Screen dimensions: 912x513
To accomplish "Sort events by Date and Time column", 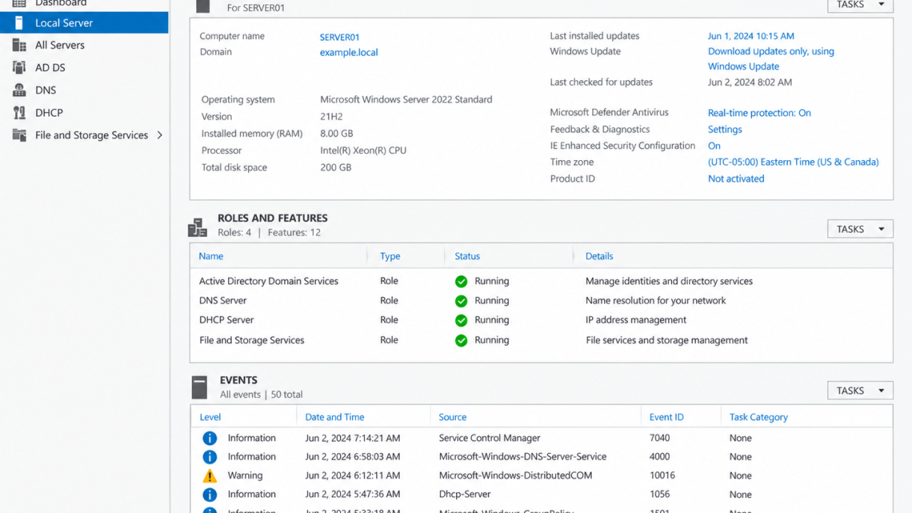I will pyautogui.click(x=334, y=417).
